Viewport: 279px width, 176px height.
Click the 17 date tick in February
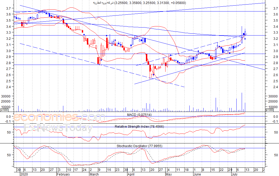(x=76, y=170)
